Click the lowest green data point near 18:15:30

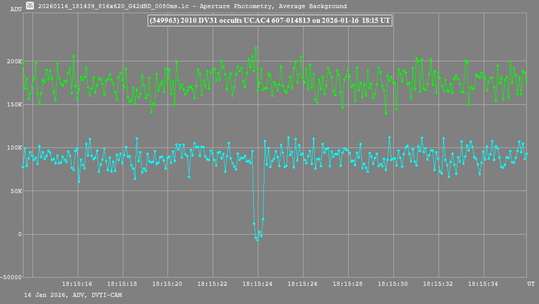(386, 113)
